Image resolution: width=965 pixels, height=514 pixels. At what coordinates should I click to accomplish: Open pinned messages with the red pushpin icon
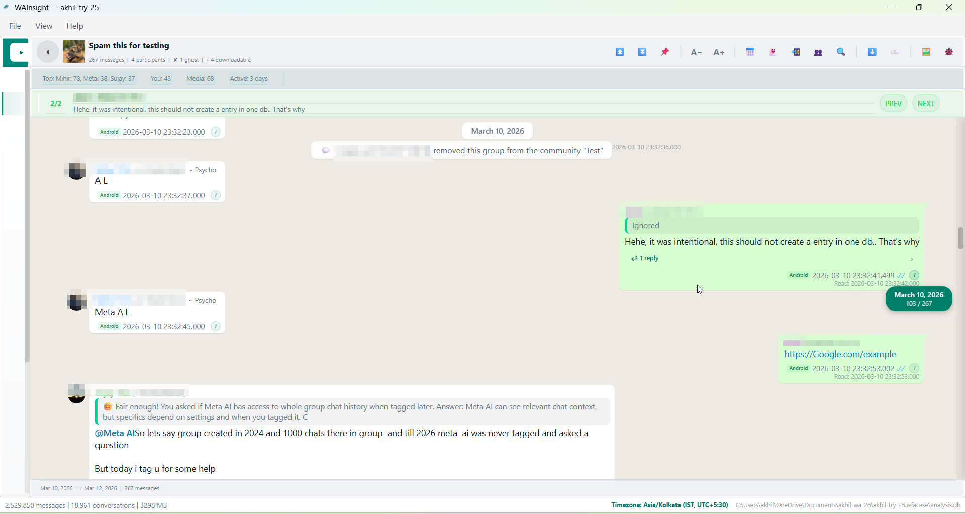(x=665, y=52)
